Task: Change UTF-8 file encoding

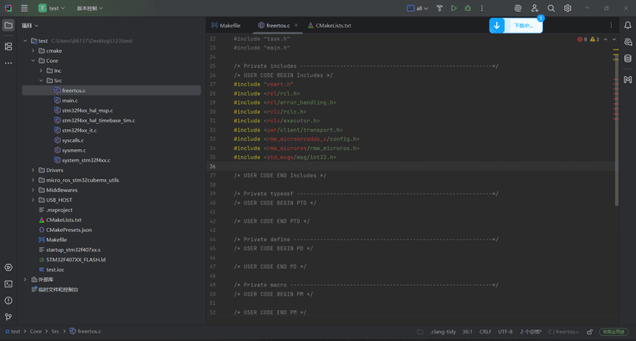Action: (x=505, y=332)
